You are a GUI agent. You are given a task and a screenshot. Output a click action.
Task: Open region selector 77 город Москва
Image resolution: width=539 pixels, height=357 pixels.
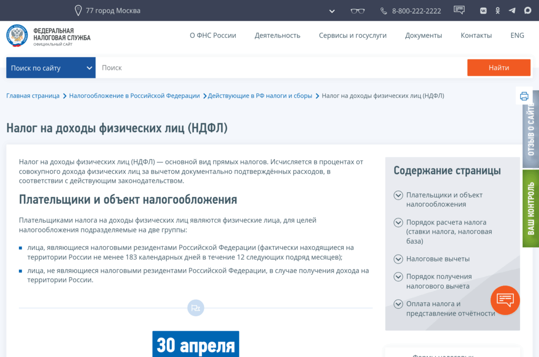click(x=113, y=10)
